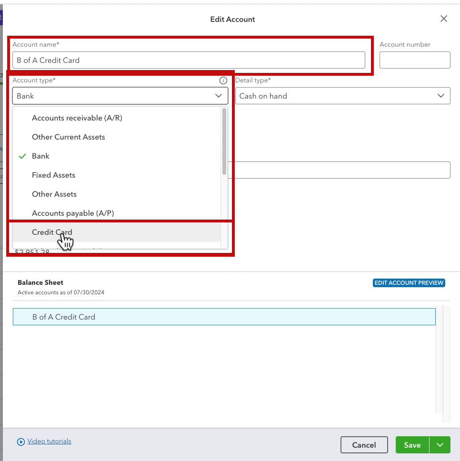The image size is (460, 461).
Task: Click the Video tutorials play icon
Action: [20, 441]
